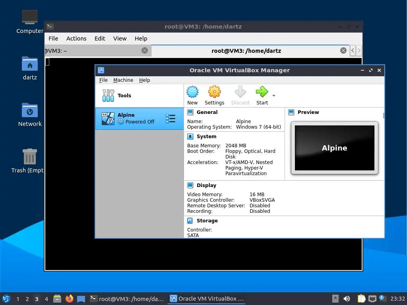This screenshot has height=305, width=407.
Task: Click the Powered Off status icon
Action: [121, 122]
